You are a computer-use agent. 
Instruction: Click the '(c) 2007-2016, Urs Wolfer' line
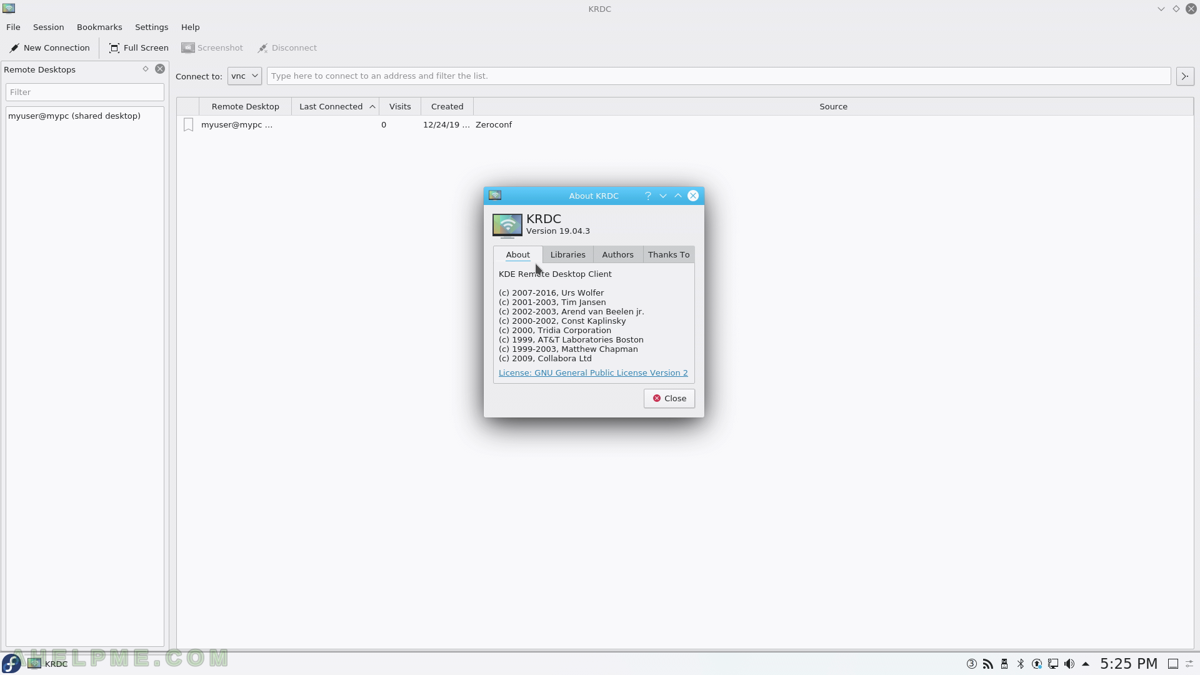pos(551,293)
